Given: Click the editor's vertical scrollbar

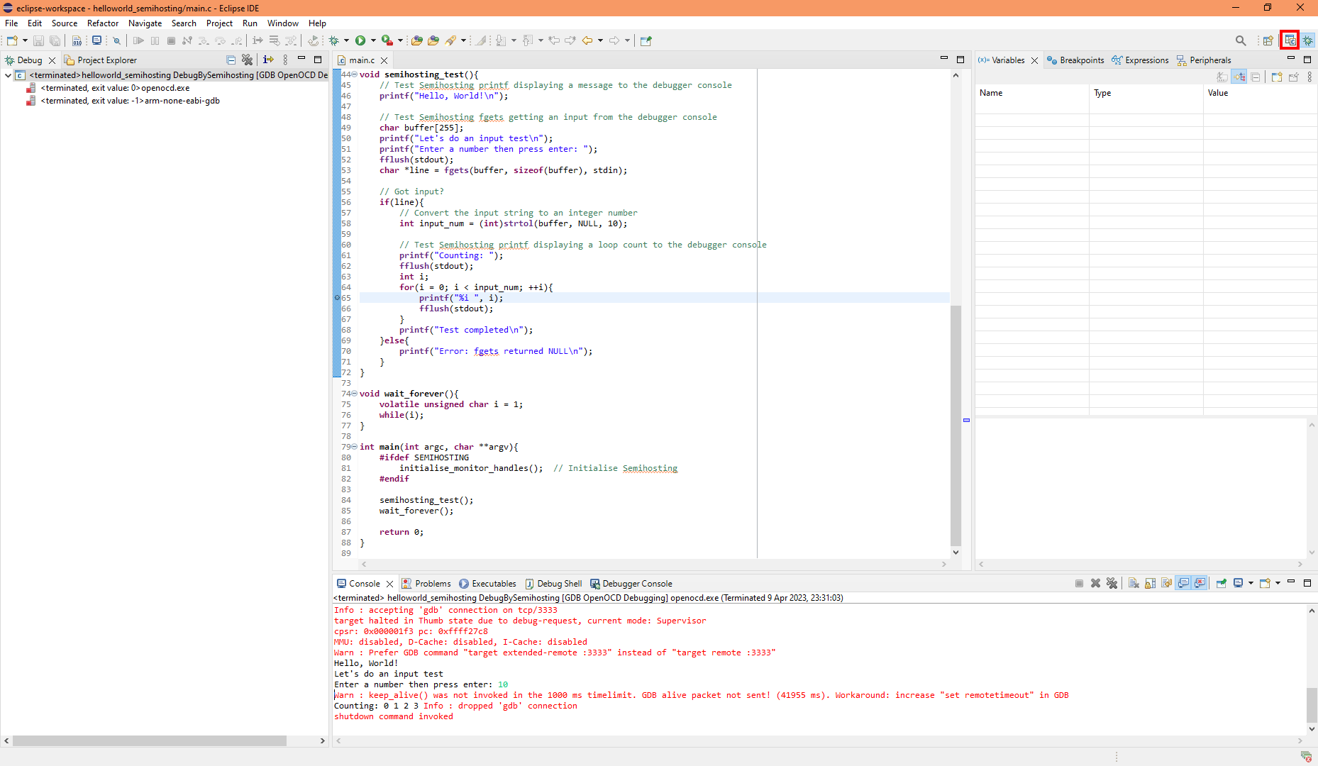Looking at the screenshot, I should [x=956, y=426].
